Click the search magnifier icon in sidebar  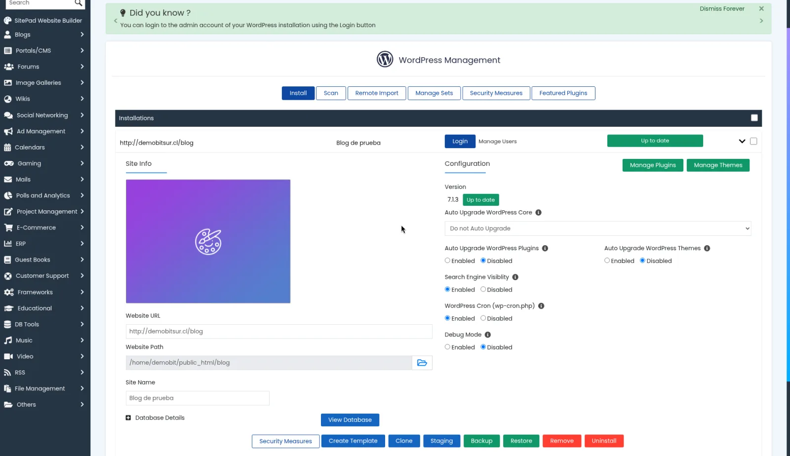78,3
